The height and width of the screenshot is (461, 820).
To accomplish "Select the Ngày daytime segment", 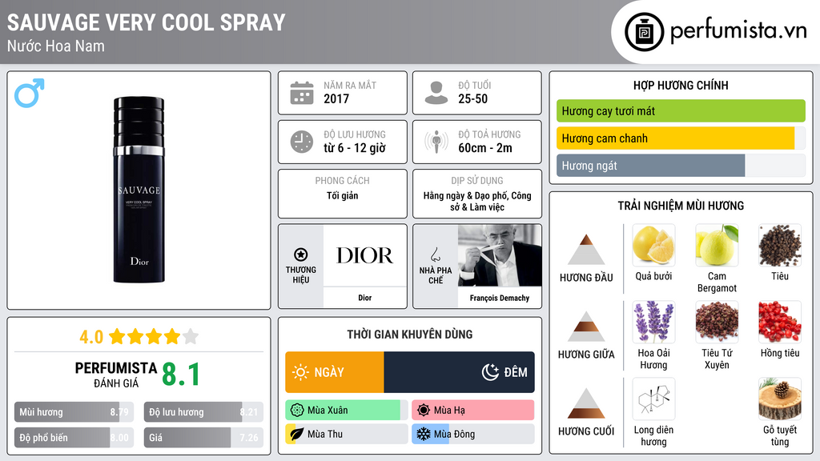I will tap(335, 372).
